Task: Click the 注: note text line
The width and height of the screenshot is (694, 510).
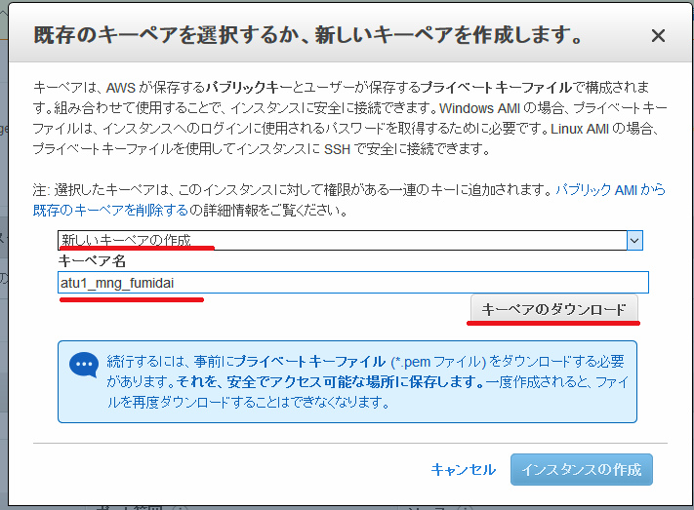Action: point(293,191)
